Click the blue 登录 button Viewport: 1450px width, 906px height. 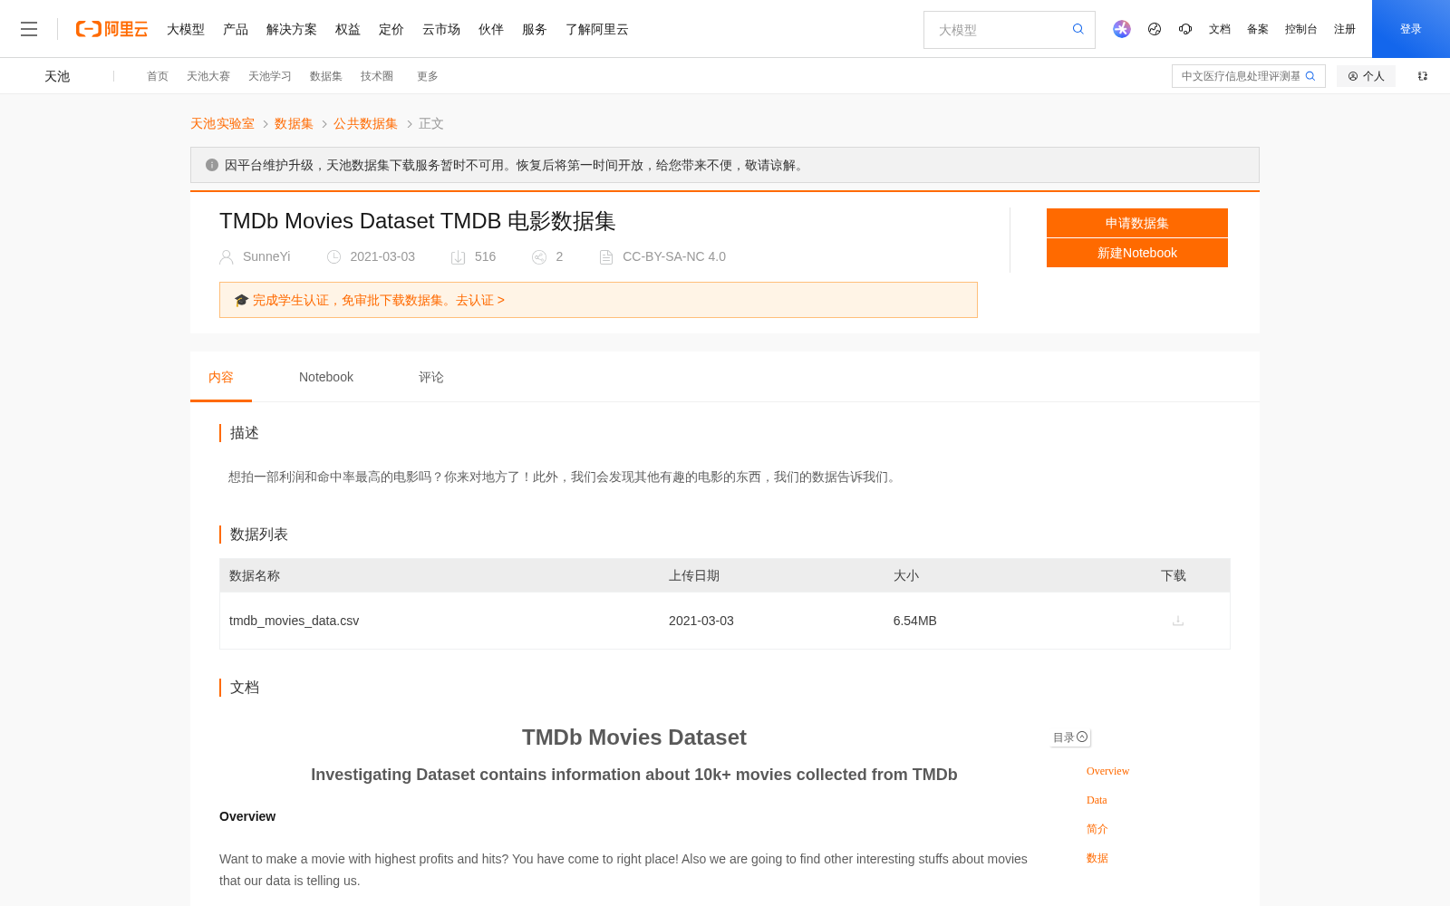click(x=1411, y=29)
